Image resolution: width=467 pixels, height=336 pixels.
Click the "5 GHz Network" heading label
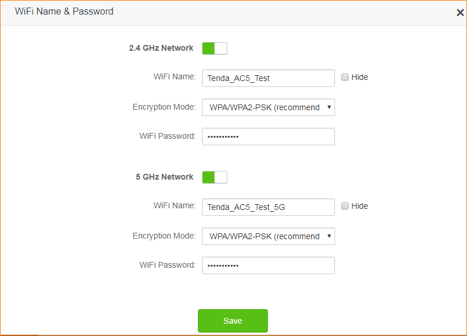[x=164, y=177]
